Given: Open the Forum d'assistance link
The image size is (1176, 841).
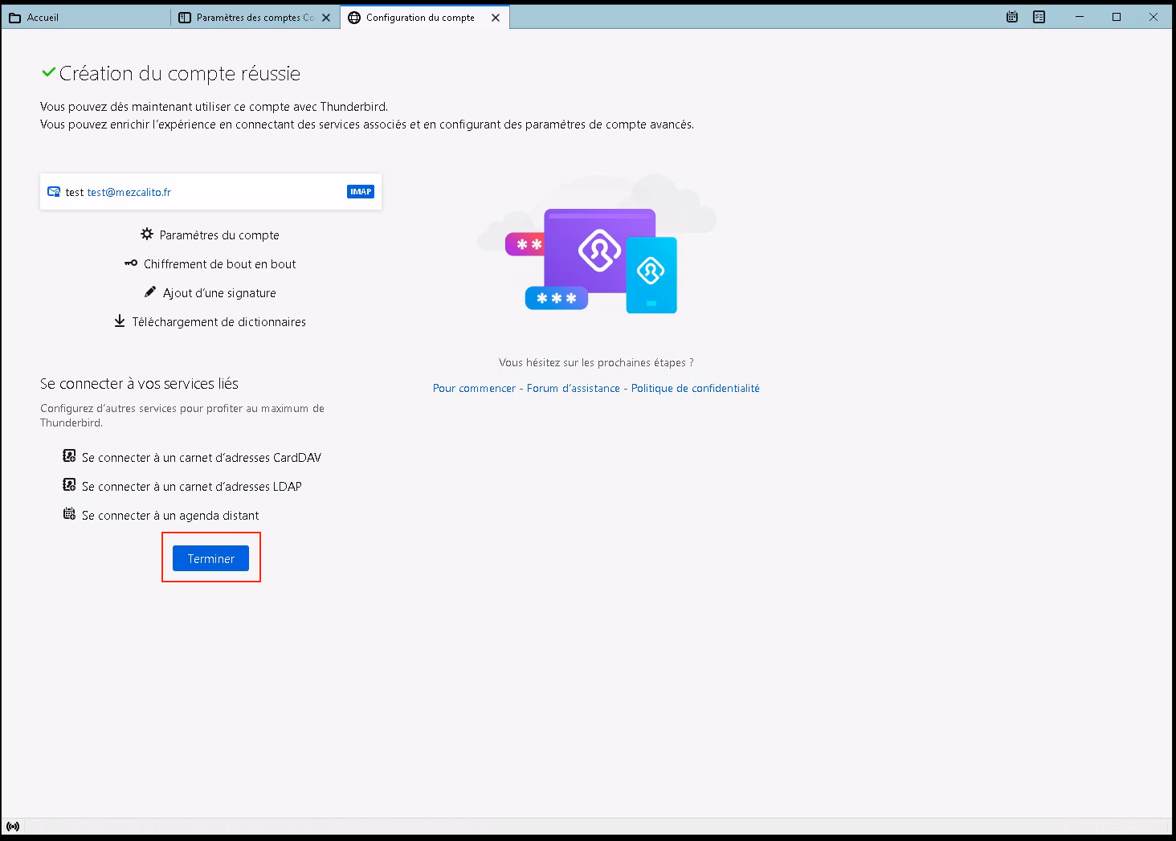Looking at the screenshot, I should point(573,388).
